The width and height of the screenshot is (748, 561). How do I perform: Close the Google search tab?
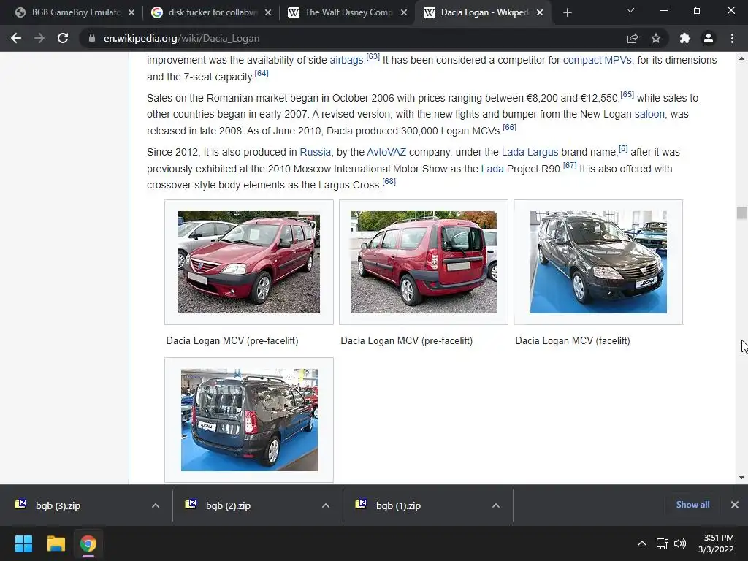pyautogui.click(x=267, y=12)
